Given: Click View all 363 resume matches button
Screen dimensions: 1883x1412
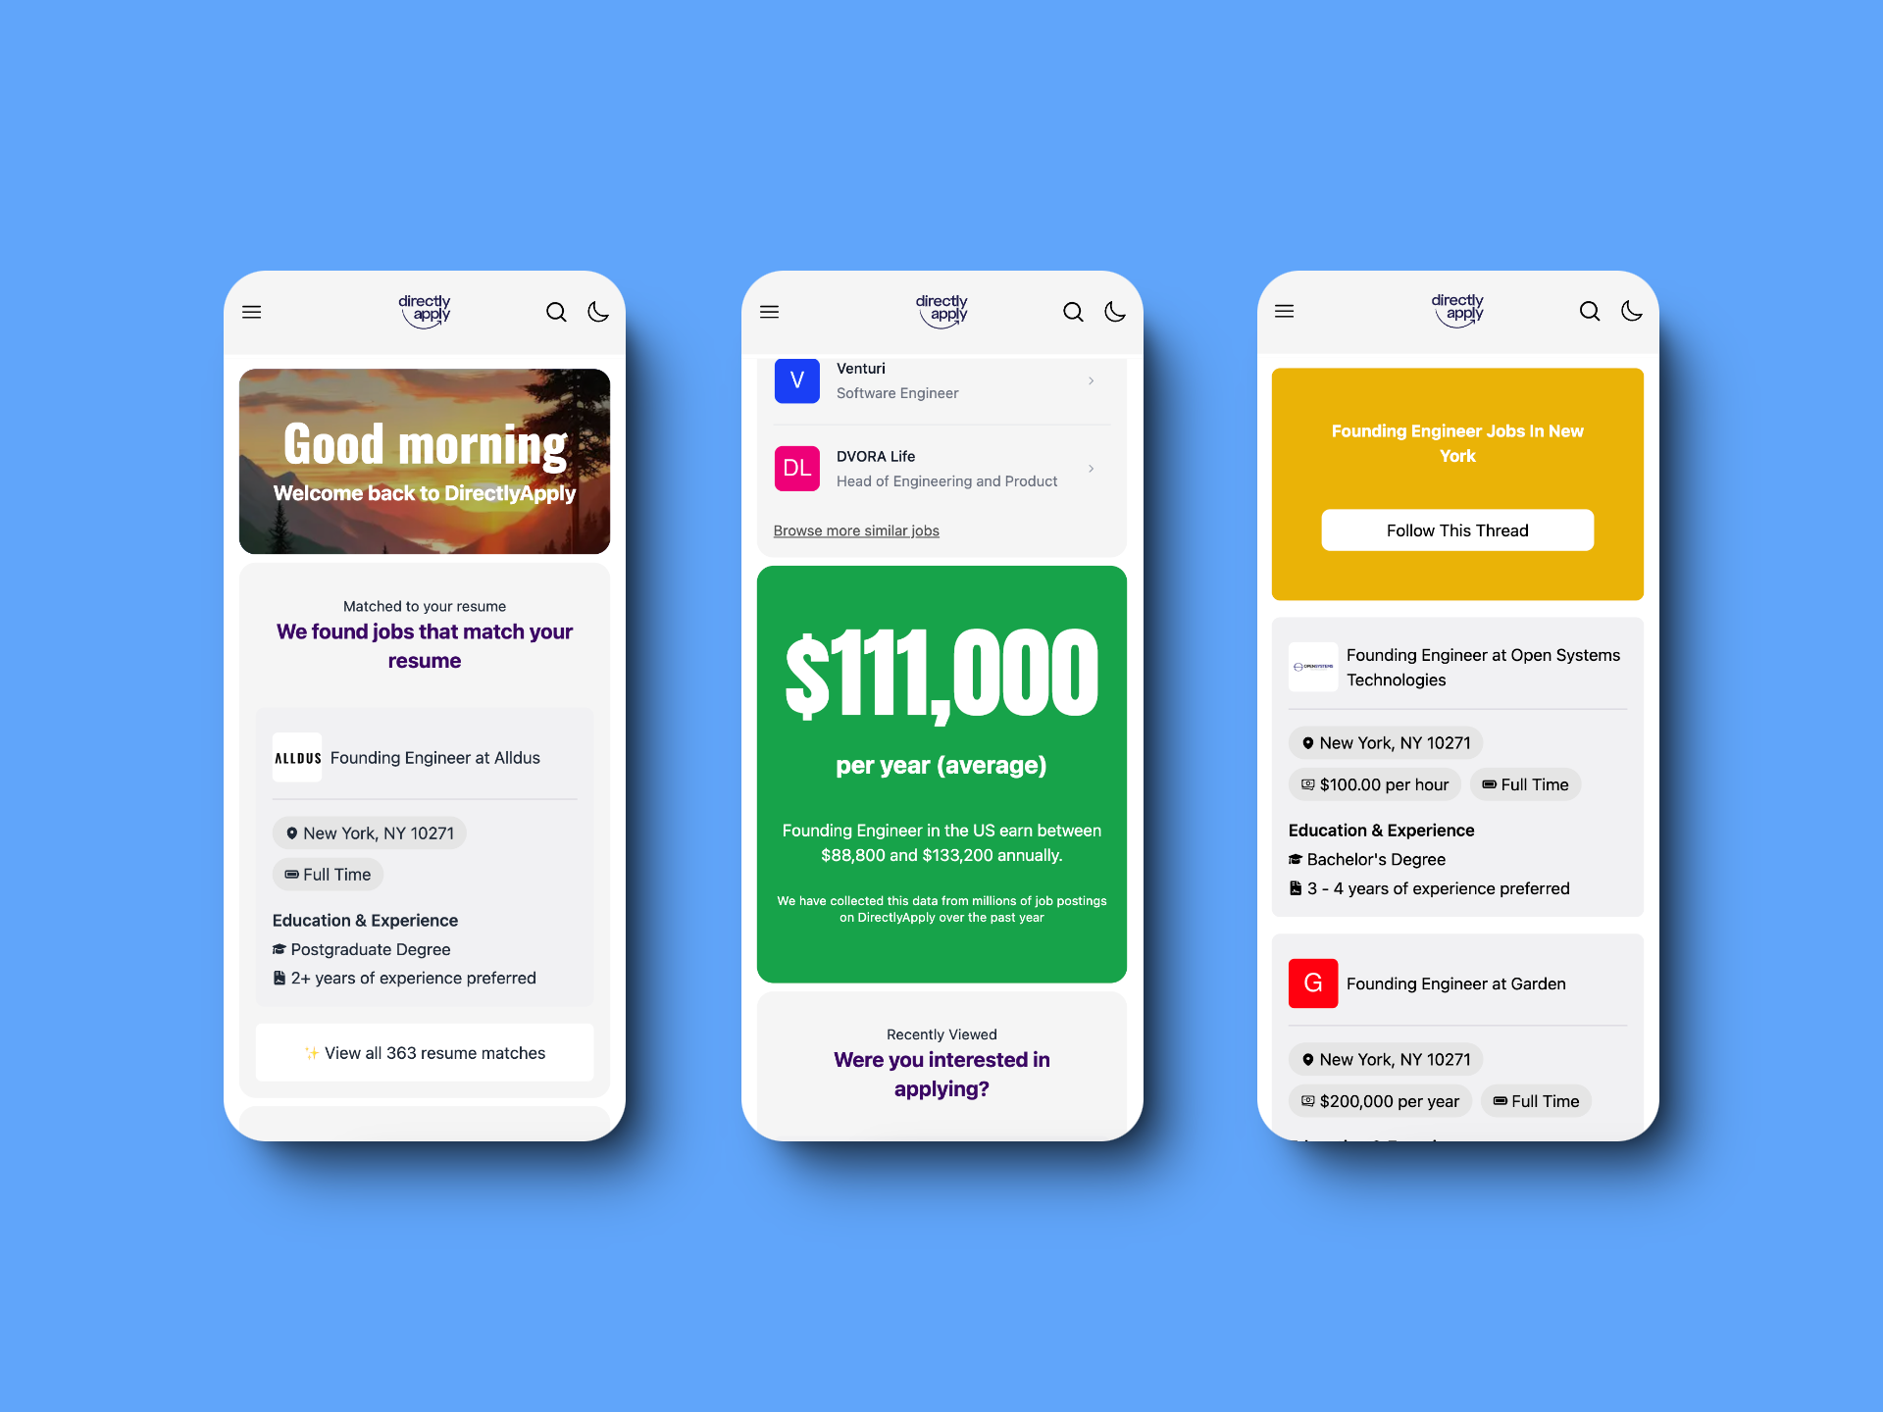Looking at the screenshot, I should [x=429, y=1051].
